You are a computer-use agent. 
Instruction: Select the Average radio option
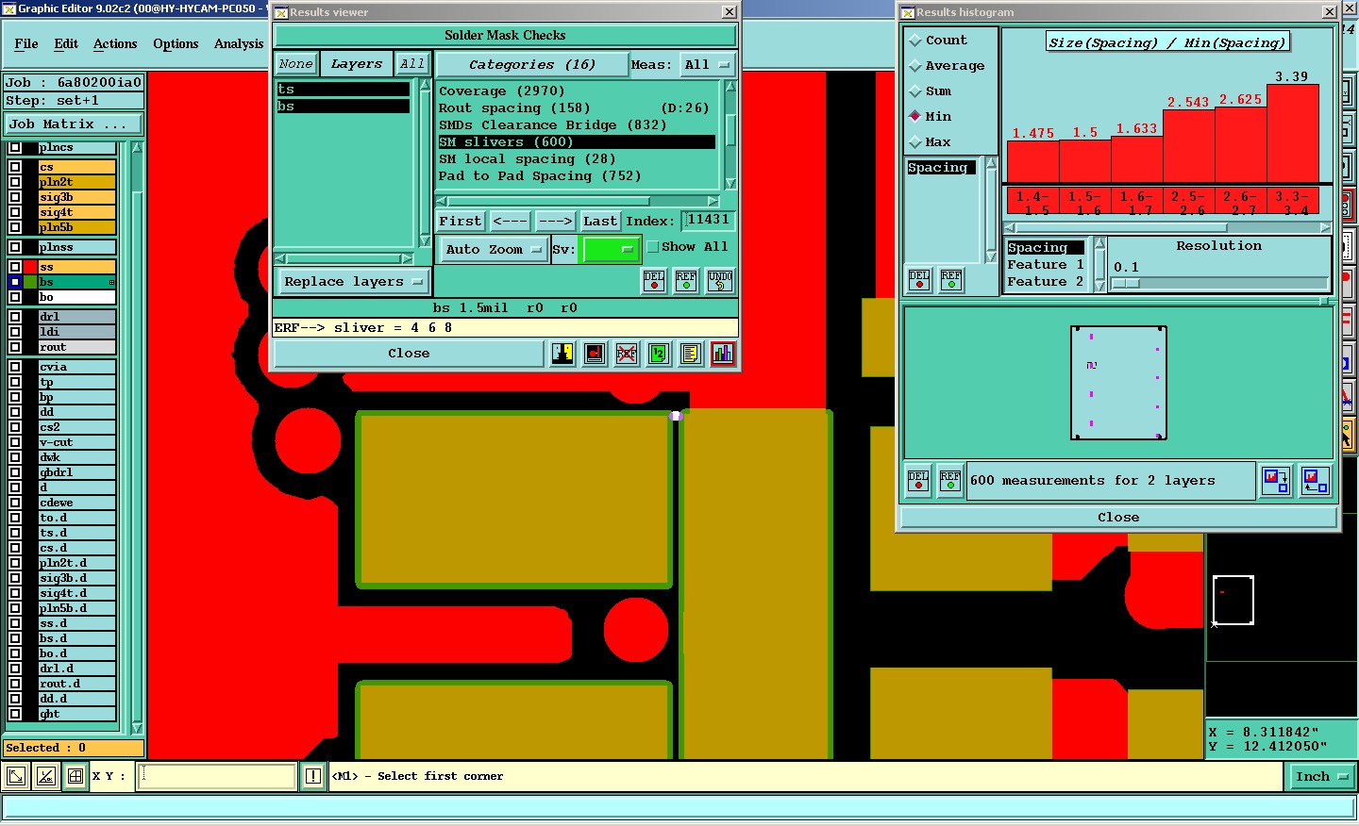click(915, 66)
